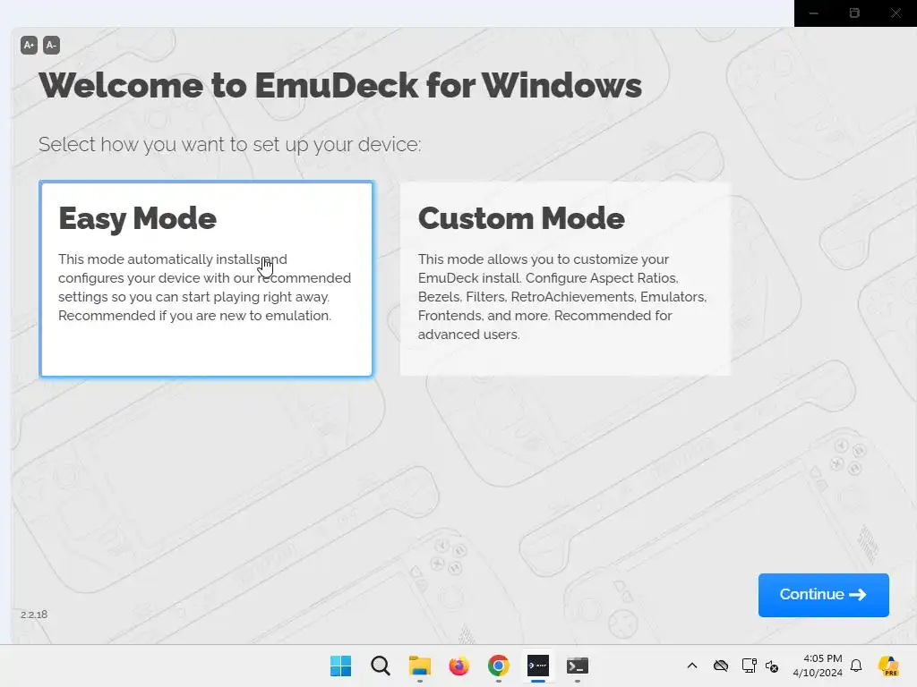
Task: Open the clock and date panel
Action: tap(818, 666)
